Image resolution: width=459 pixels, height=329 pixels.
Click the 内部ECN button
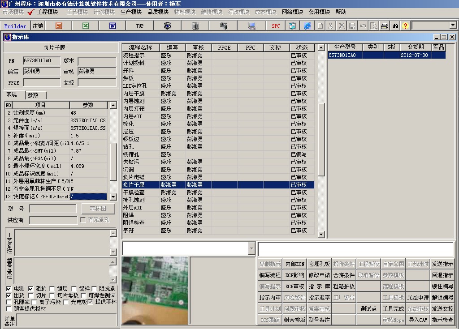tap(294, 264)
